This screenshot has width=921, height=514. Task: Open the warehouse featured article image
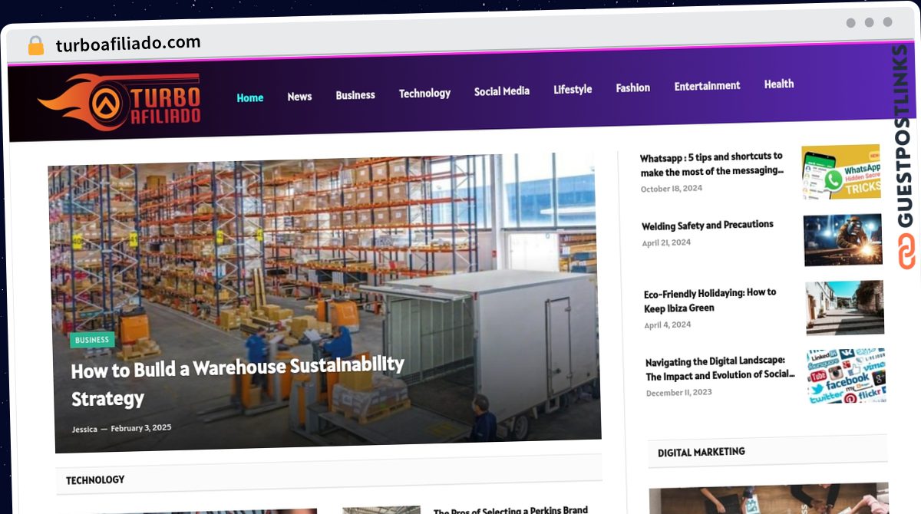(325, 303)
